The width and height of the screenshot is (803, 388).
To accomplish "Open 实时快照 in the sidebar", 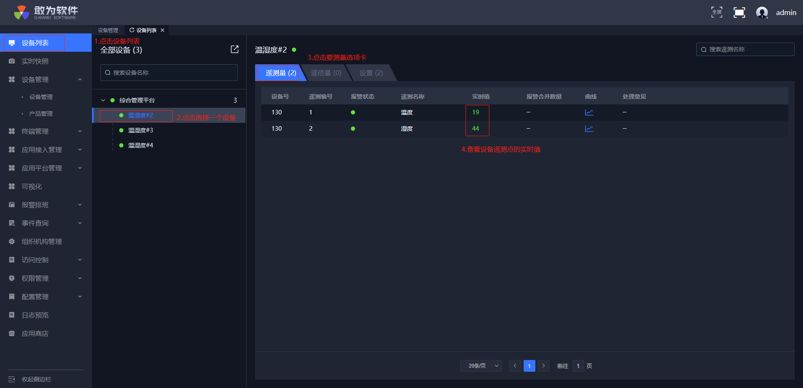I will [x=35, y=61].
